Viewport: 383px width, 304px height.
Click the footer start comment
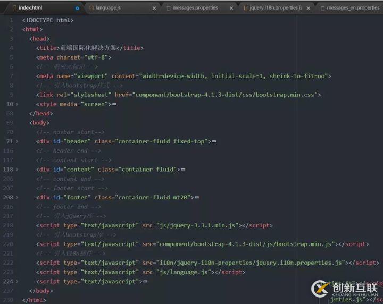click(x=72, y=188)
